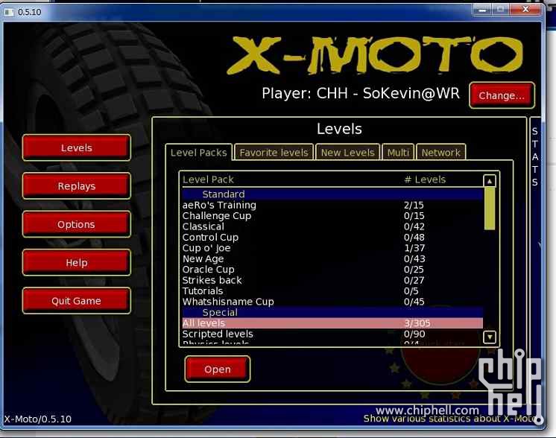Open the Levels main menu button
The width and height of the screenshot is (556, 438).
[76, 147]
